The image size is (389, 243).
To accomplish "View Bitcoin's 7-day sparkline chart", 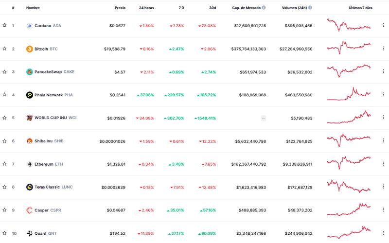I will pyautogui.click(x=349, y=48).
